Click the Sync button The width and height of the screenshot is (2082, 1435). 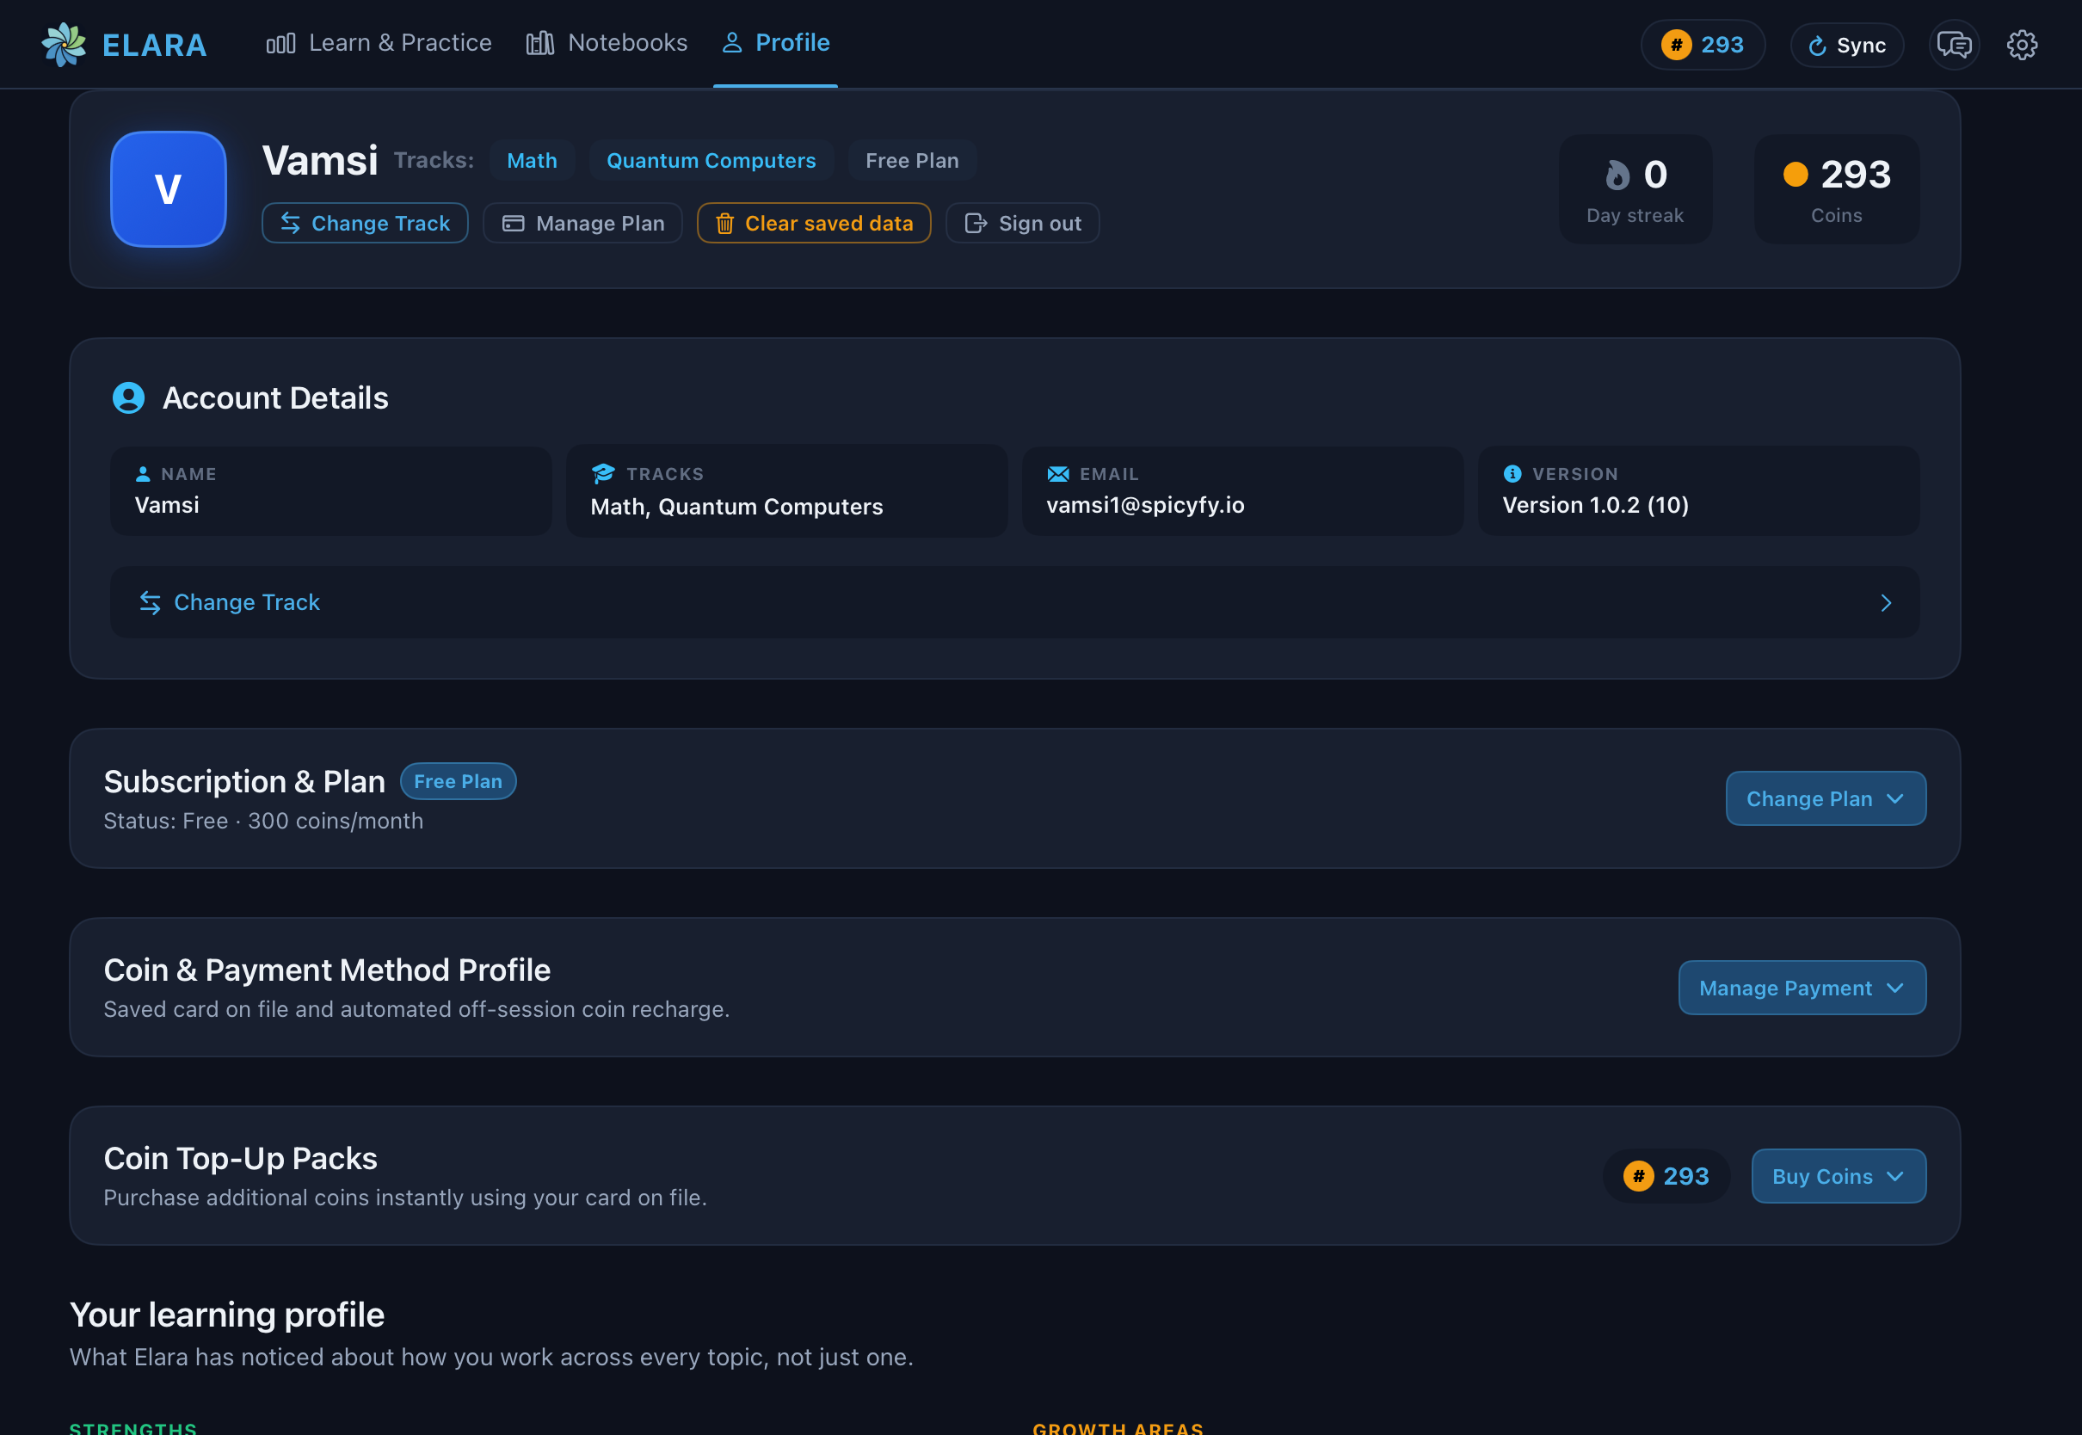point(1846,45)
